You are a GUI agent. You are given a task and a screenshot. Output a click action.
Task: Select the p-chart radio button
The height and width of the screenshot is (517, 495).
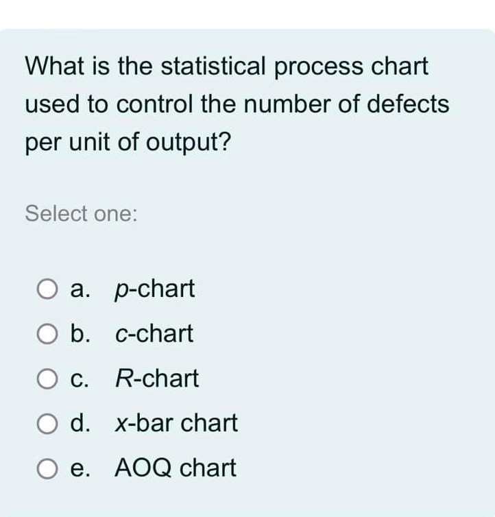[x=47, y=289]
